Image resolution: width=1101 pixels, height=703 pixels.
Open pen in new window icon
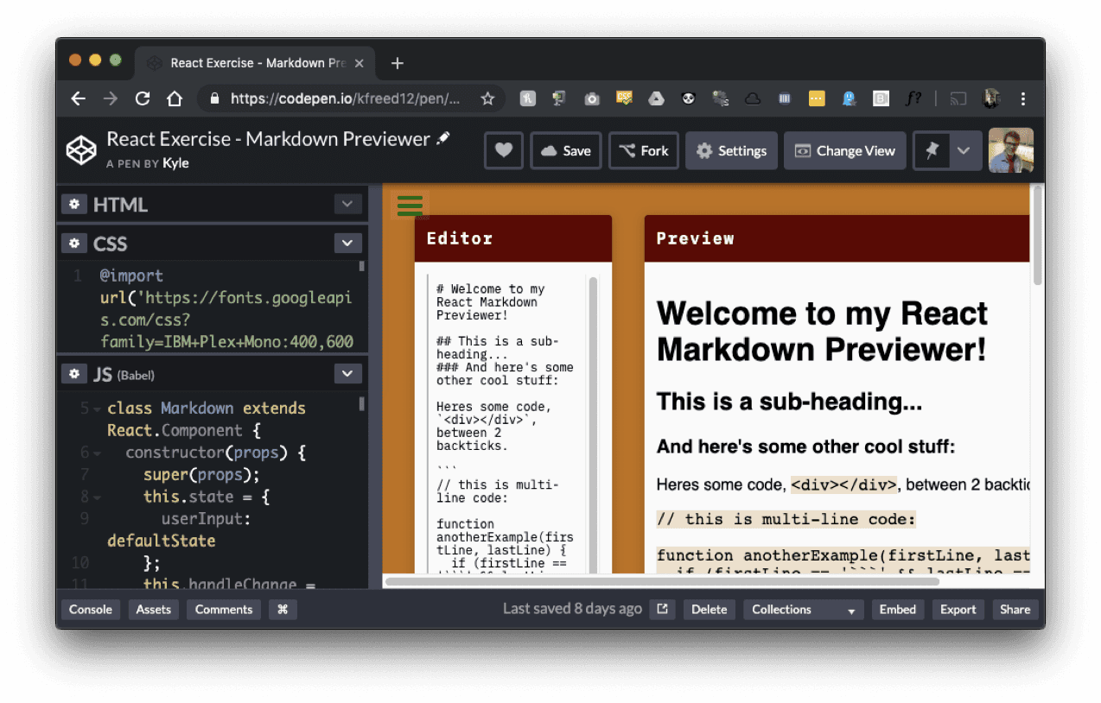(663, 609)
